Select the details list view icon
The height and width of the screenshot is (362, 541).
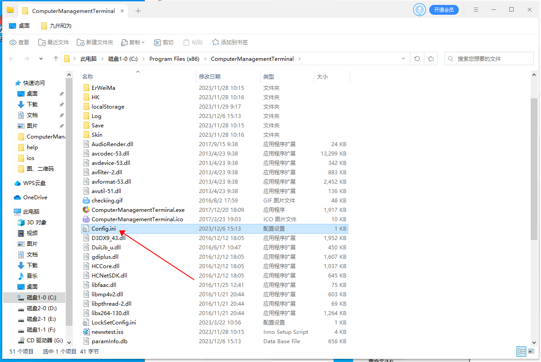pos(521,351)
